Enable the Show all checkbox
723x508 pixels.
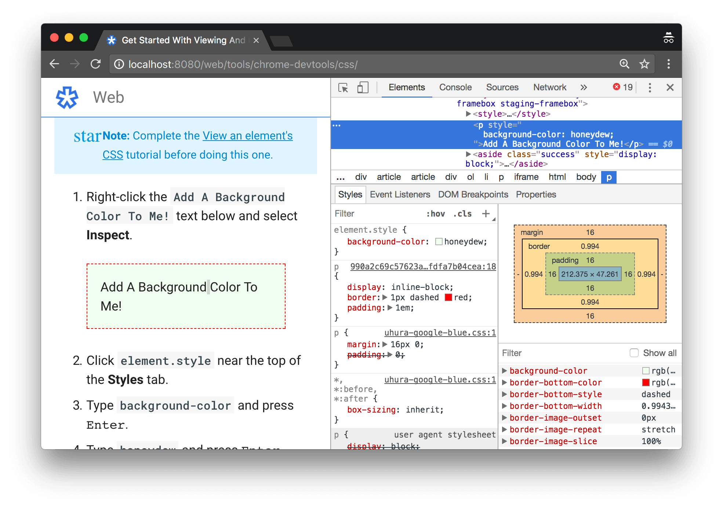(634, 353)
